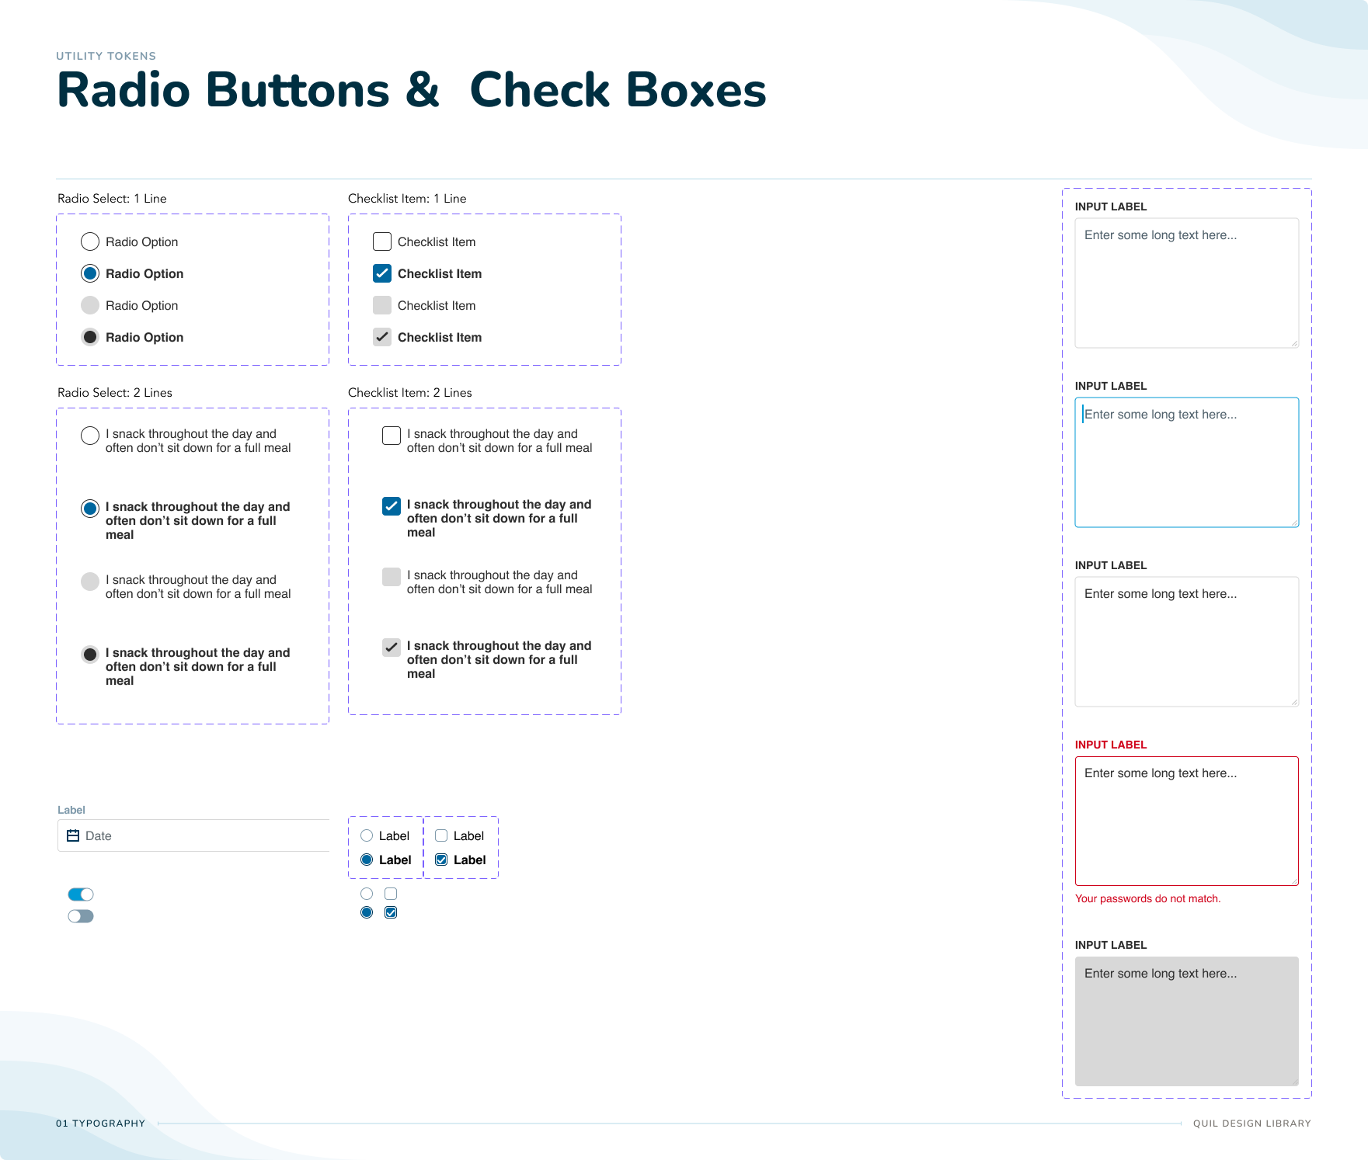Turn off the blue enabled toggle switch
Image resolution: width=1368 pixels, height=1160 pixels.
(81, 894)
